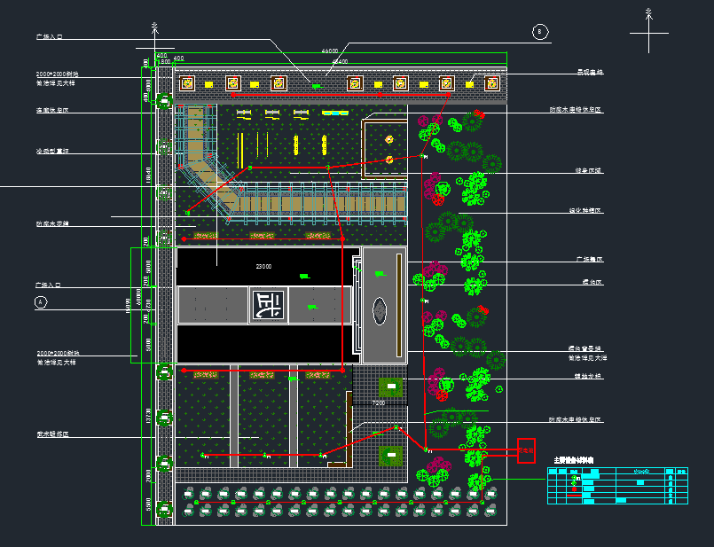Pick the 13730 vertical dimension text

point(147,416)
